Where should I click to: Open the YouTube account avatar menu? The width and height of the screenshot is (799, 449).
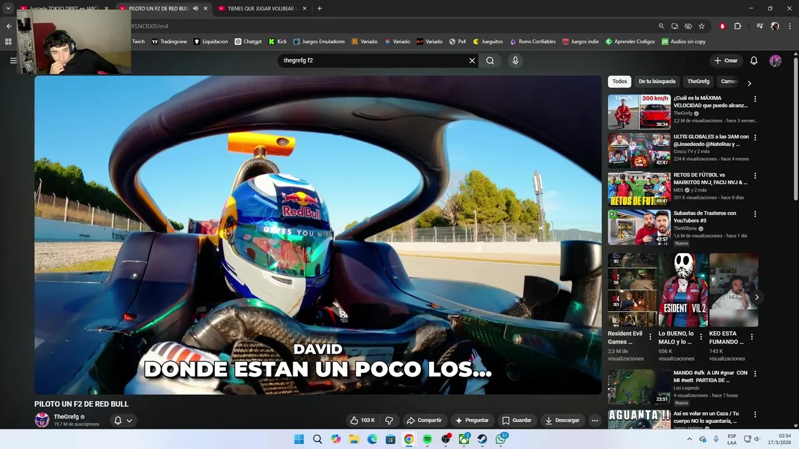coord(775,60)
